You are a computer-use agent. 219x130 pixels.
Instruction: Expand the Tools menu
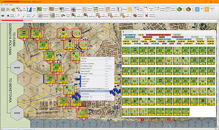[x=6, y=5]
